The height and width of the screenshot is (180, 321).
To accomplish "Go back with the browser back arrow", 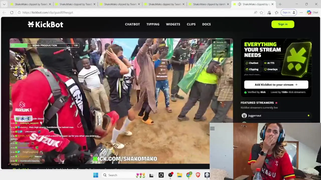I will point(4,12).
